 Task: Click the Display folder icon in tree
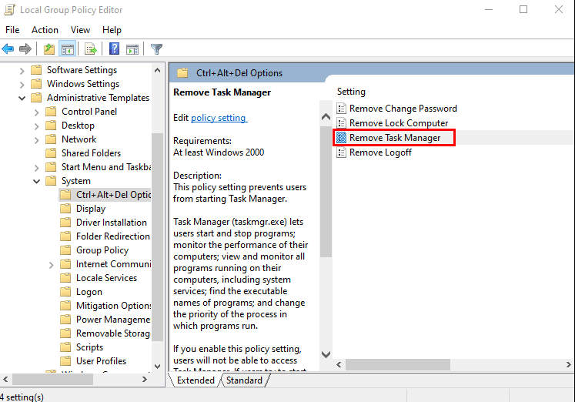(65, 209)
